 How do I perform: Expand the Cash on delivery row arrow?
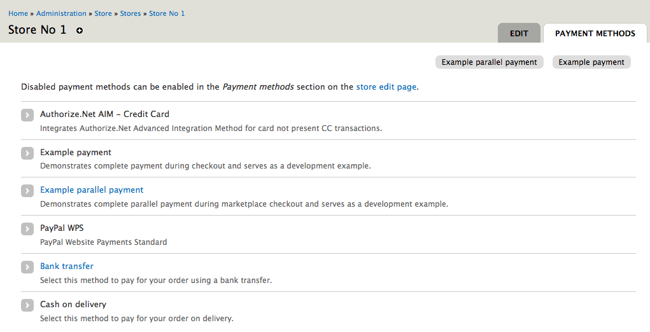coord(27,305)
